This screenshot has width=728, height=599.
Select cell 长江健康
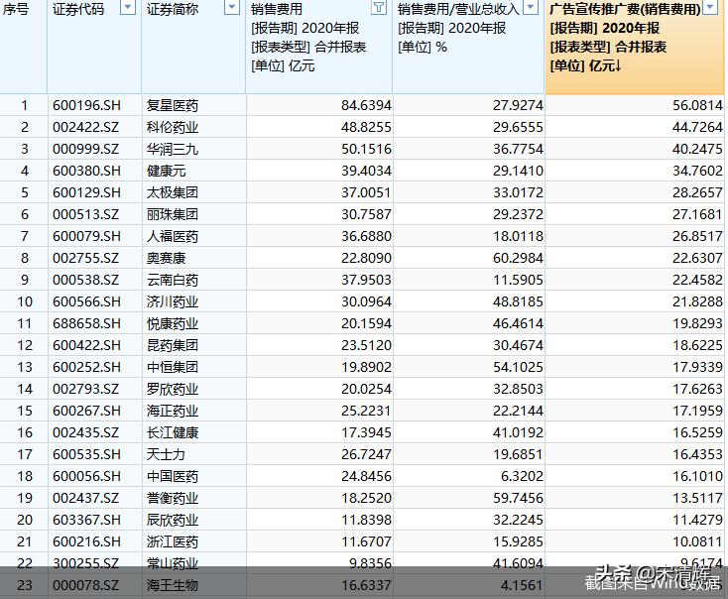coord(173,432)
